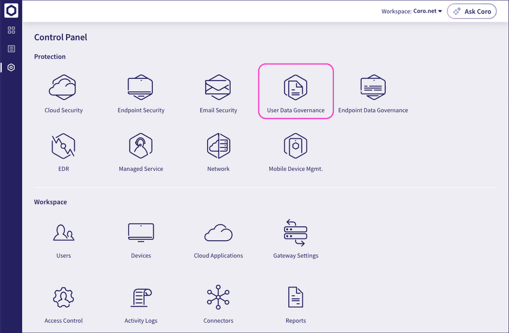This screenshot has height=333, width=509.
Task: Open the Network icon
Action: [219, 146]
